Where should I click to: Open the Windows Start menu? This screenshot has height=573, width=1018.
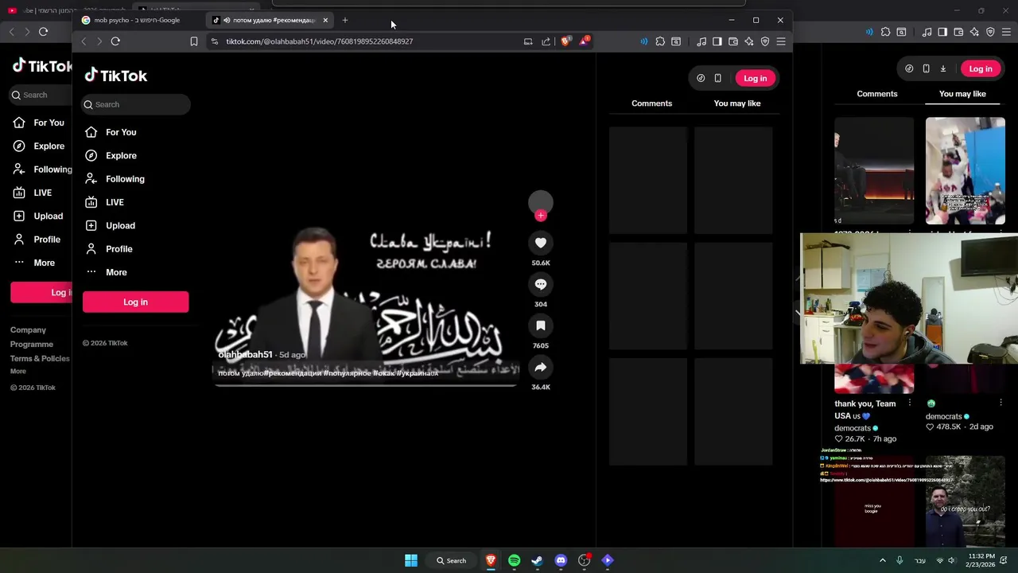coord(411,560)
